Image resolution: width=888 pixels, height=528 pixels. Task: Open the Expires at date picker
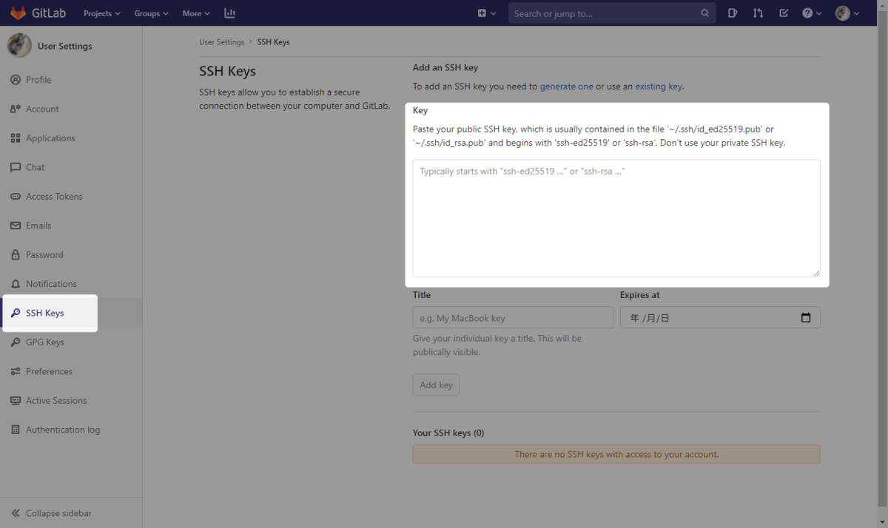pyautogui.click(x=806, y=317)
